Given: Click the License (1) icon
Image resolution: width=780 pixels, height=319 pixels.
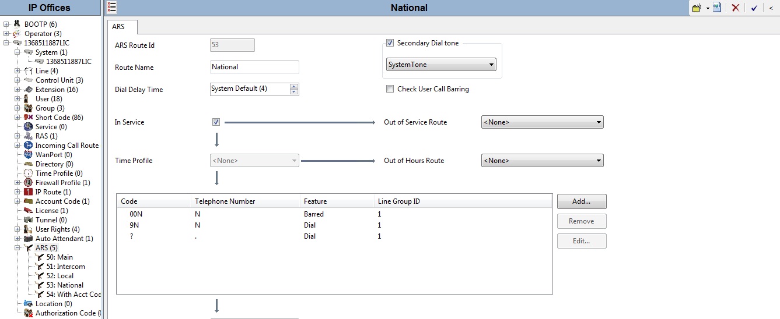Looking at the screenshot, I should tap(28, 211).
